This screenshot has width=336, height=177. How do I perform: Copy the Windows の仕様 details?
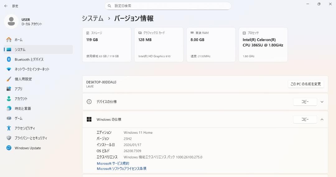[305, 119]
